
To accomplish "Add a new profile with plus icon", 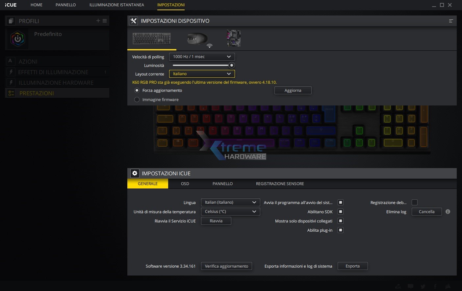I will 98,21.
